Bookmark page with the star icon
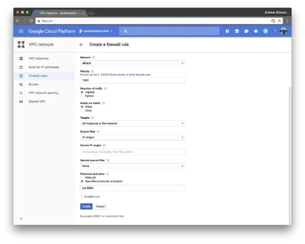305x244 pixels. 279,21
